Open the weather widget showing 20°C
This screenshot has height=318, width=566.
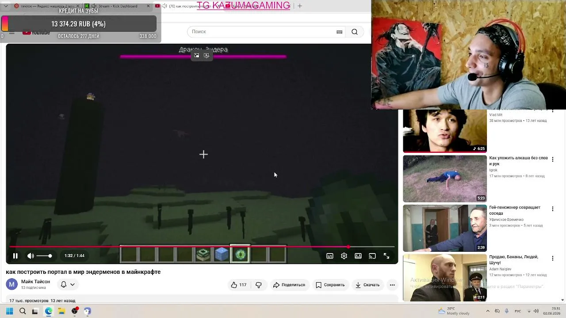tap(453, 311)
